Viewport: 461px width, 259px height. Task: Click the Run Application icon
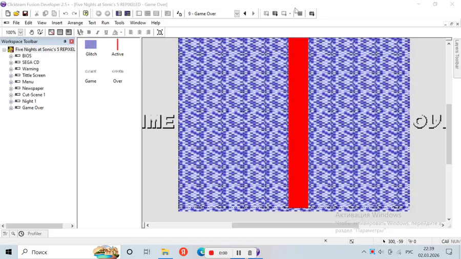275,13
